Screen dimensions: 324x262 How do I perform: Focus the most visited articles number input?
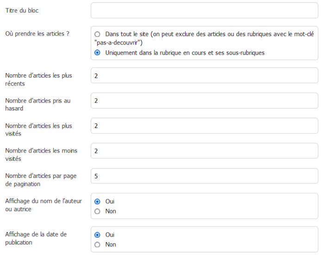pos(204,126)
